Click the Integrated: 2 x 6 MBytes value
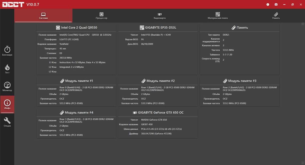Screen dimensions: 305x165 click(72, 67)
